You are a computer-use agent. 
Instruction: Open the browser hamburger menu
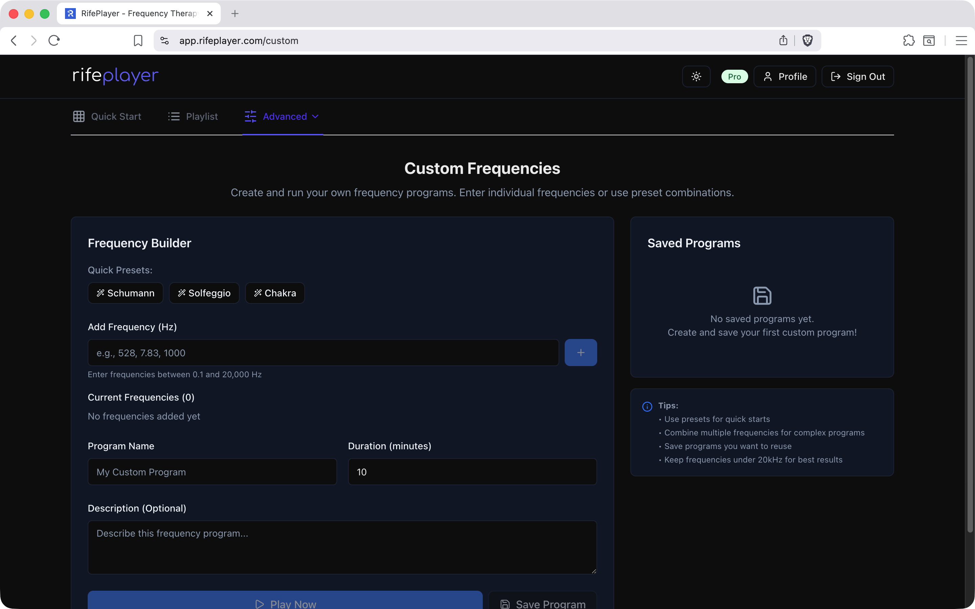tap(961, 41)
